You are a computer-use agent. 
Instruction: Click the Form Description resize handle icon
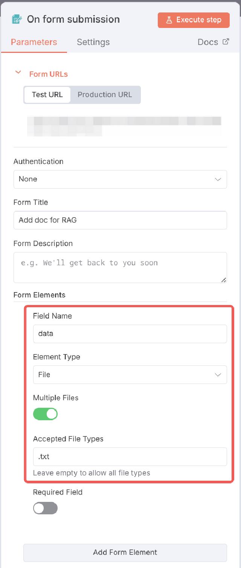[224, 280]
